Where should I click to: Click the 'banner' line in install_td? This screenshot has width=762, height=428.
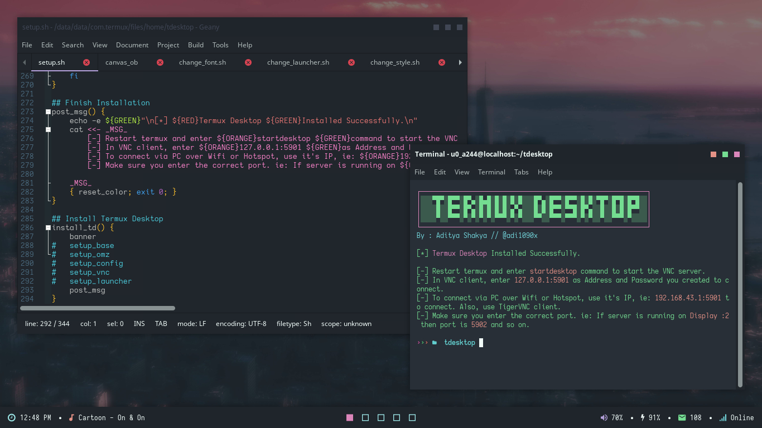click(83, 236)
